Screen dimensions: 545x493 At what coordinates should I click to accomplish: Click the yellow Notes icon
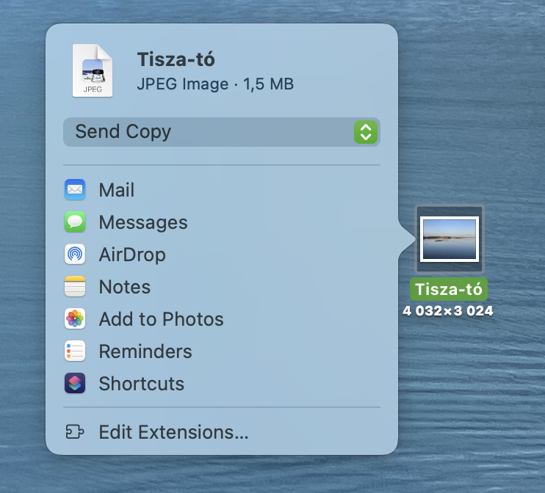click(75, 286)
